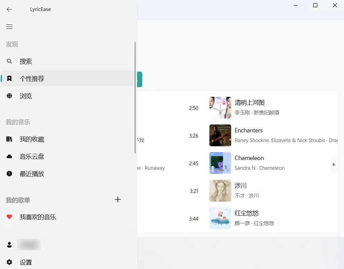Image resolution: width=344 pixels, height=269 pixels.
Task: Add a new playlist with plus icon
Action: [x=118, y=200]
